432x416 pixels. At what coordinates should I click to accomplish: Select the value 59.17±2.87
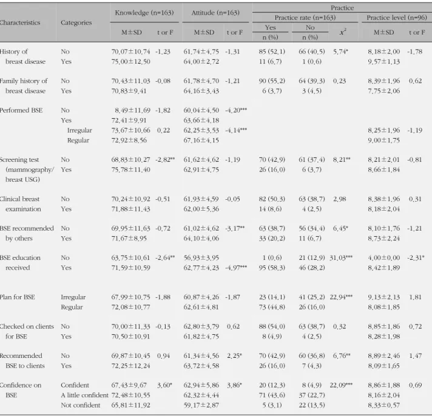pyautogui.click(x=201, y=405)
